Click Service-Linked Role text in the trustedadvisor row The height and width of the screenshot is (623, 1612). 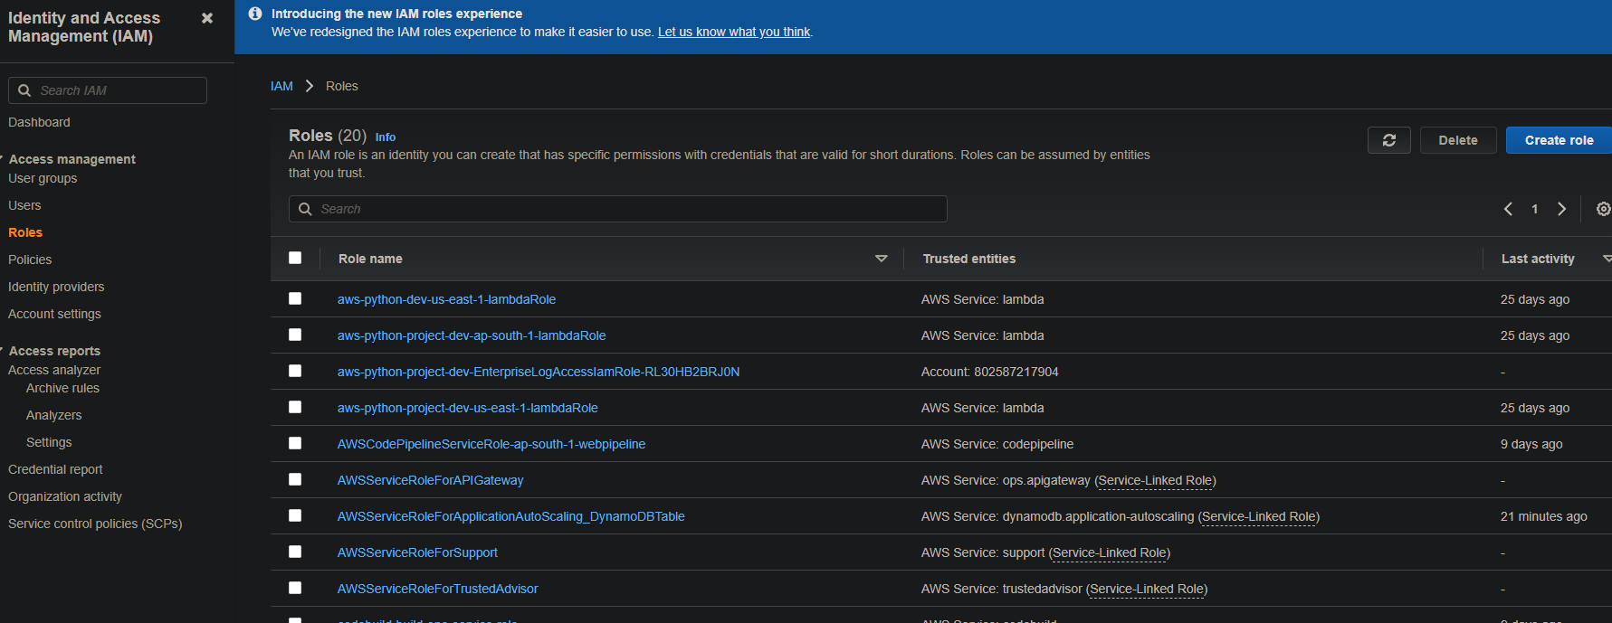pos(1147,589)
